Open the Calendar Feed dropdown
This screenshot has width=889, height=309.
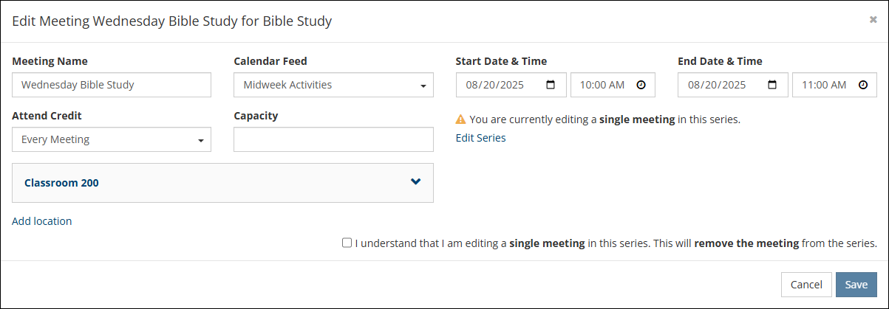coord(333,85)
